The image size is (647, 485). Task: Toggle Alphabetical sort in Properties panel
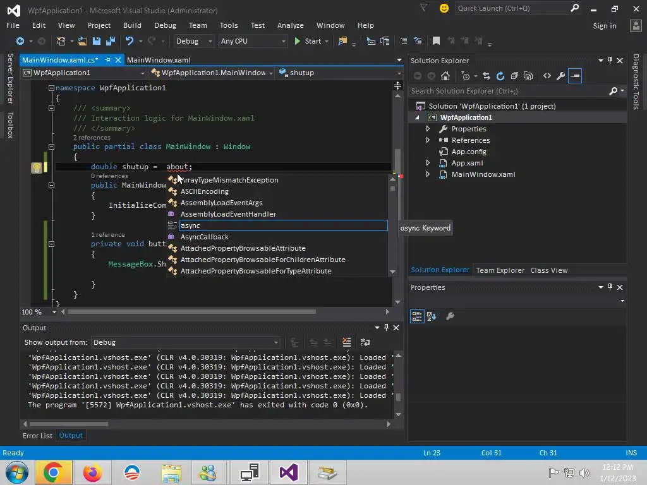432,316
